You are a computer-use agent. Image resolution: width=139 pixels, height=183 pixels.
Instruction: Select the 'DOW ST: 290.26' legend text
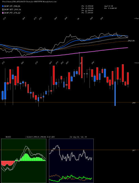click(x=12, y=6)
